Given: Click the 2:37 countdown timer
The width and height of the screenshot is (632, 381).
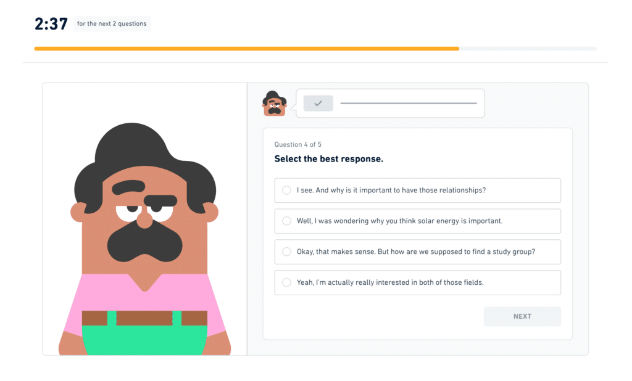Looking at the screenshot, I should 50,24.
